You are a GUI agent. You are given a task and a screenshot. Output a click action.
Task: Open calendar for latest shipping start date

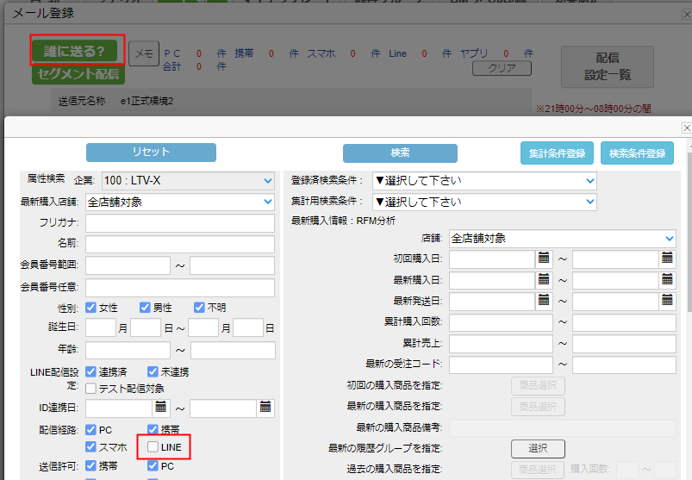pyautogui.click(x=544, y=301)
